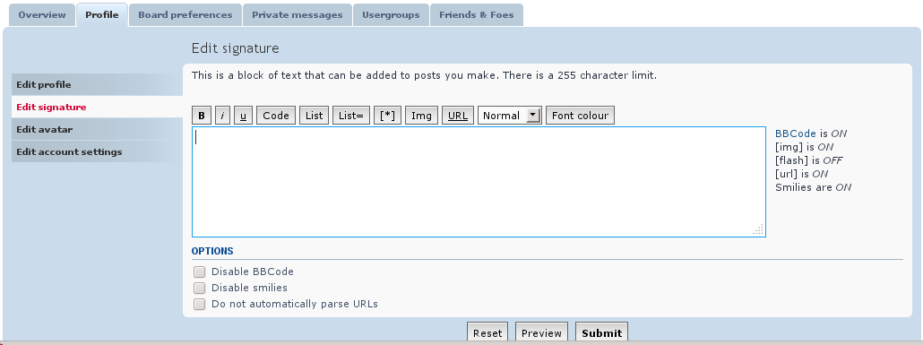The width and height of the screenshot is (923, 345).
Task: Select Edit signature in the sidebar
Action: 97,108
